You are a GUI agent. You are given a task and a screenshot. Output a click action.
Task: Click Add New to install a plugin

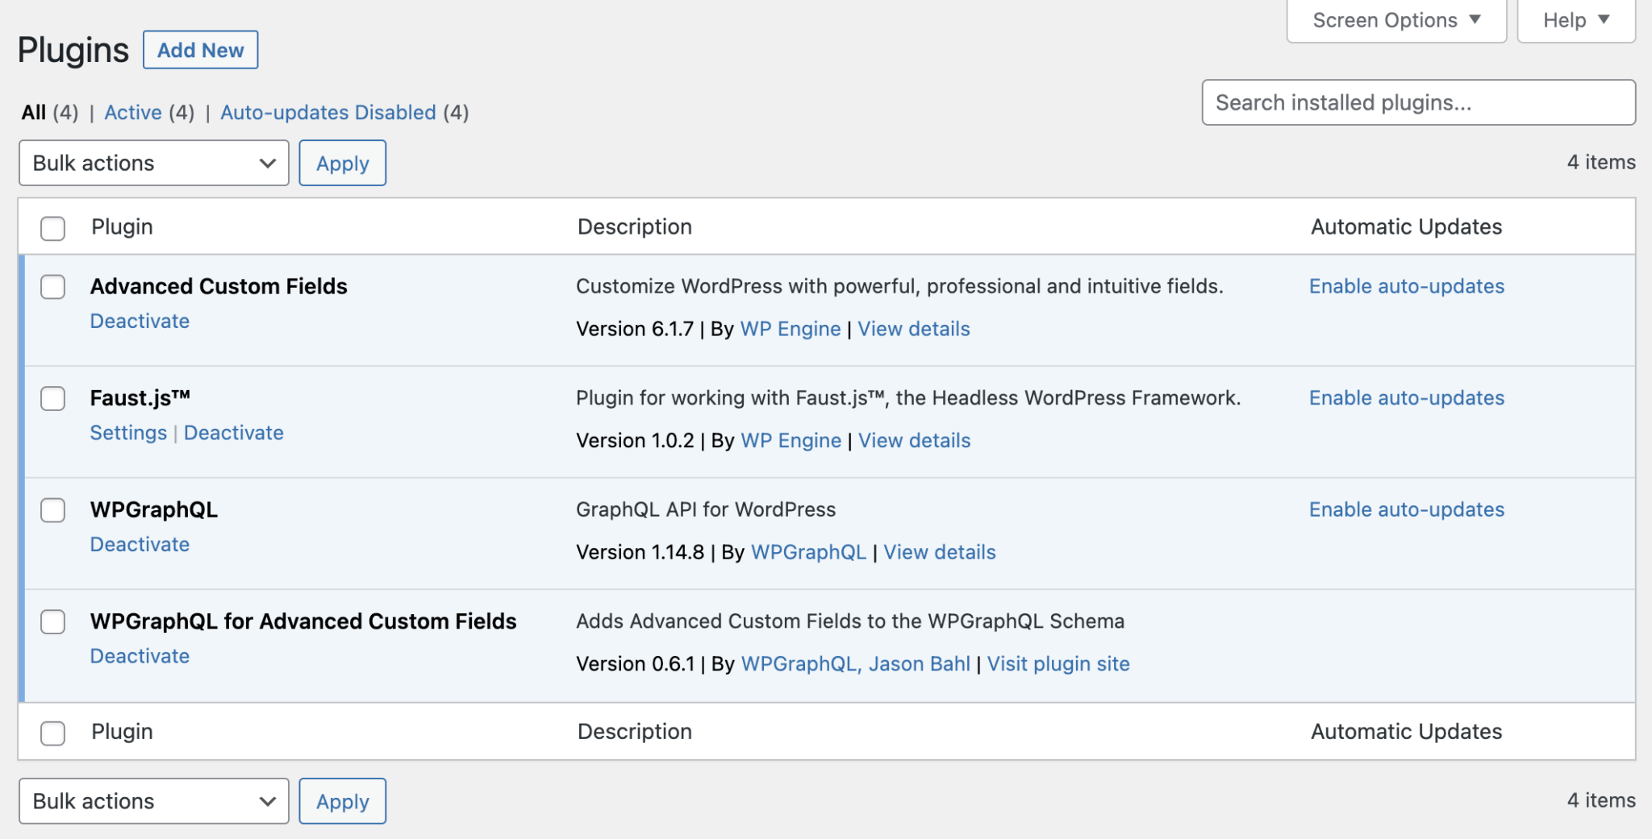[x=200, y=49]
